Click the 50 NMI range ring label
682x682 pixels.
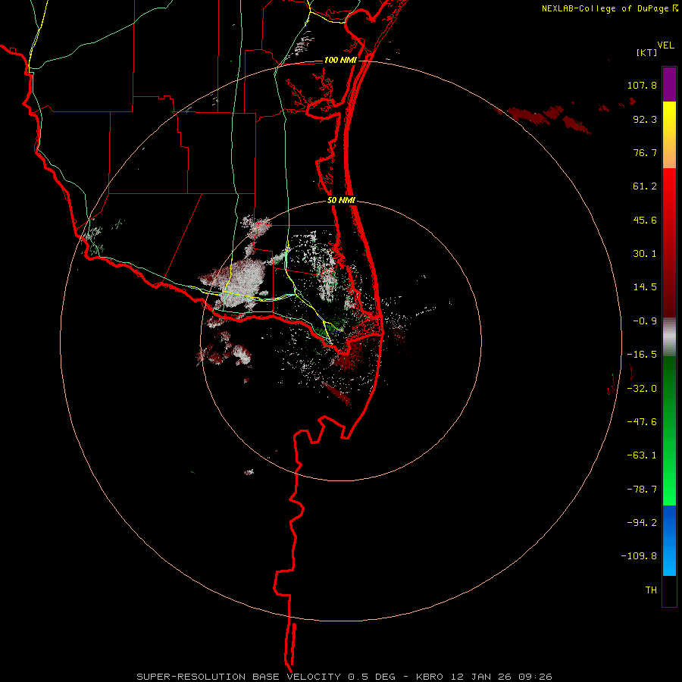click(x=342, y=201)
